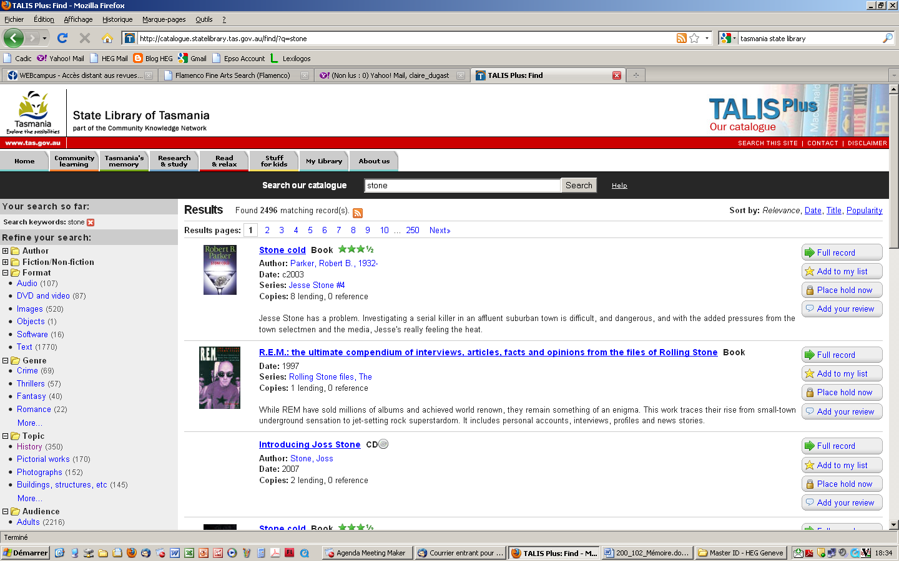Open the Lexilogos bookmark

pos(290,58)
